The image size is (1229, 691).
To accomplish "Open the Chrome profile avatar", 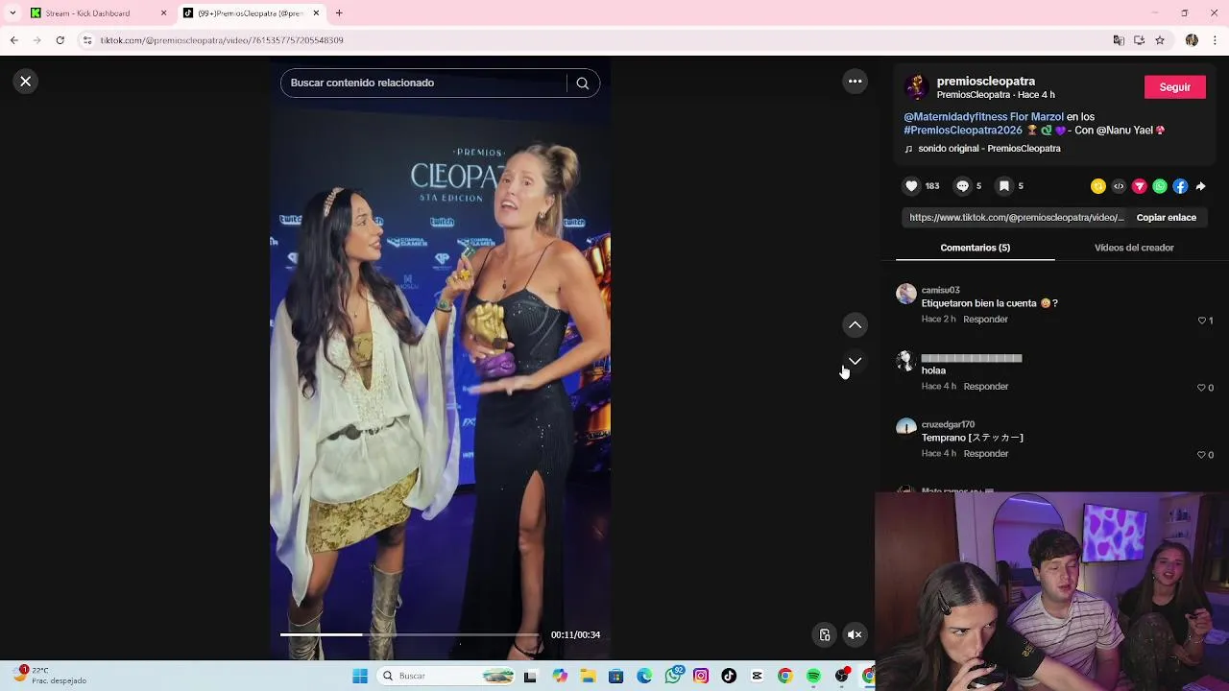I will (x=1192, y=40).
